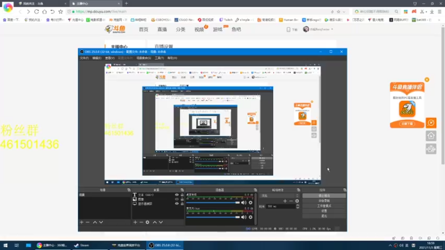The height and width of the screenshot is (250, 445).
Task: Toggle visibility of the text source
Action: [x=177, y=195]
